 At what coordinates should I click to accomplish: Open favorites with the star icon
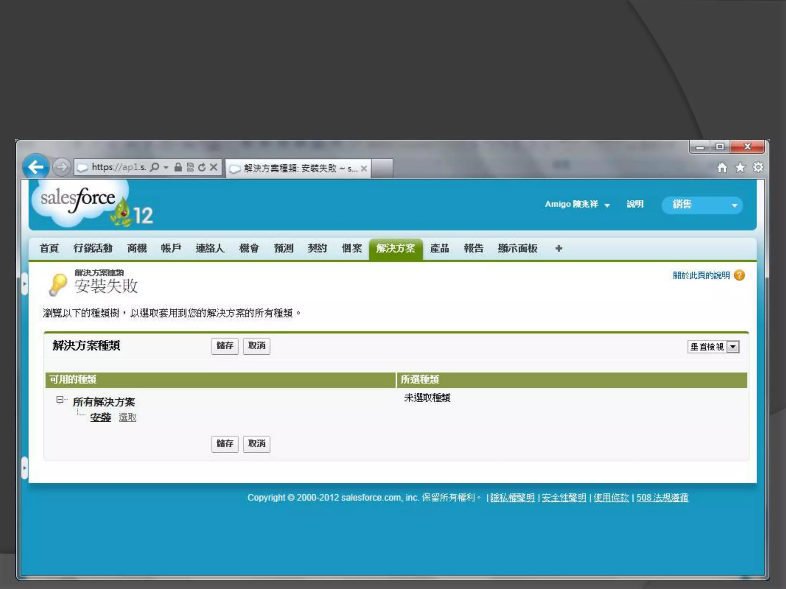point(740,168)
